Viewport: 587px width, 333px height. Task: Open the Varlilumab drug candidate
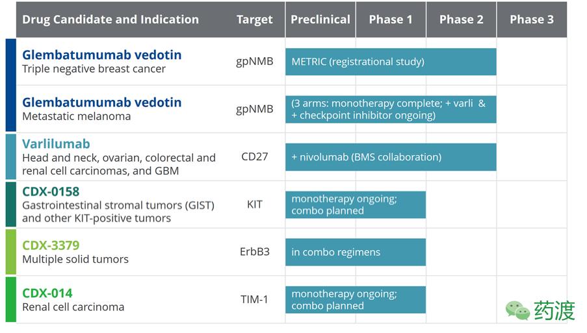tap(56, 144)
